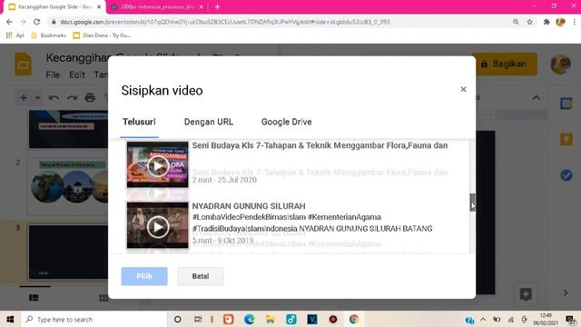Viewport: 581px width, 327px height.
Task: Open Task View on the taskbar
Action: [x=198, y=319]
